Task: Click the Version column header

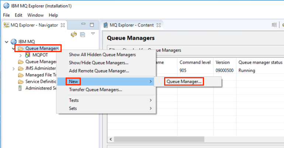Action: tap(223, 62)
